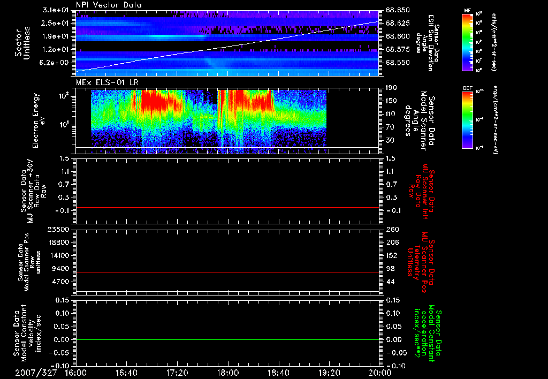The height and width of the screenshot is (379, 548).
Task: Select the 23500 scanner position tick
Action: pos(59,229)
